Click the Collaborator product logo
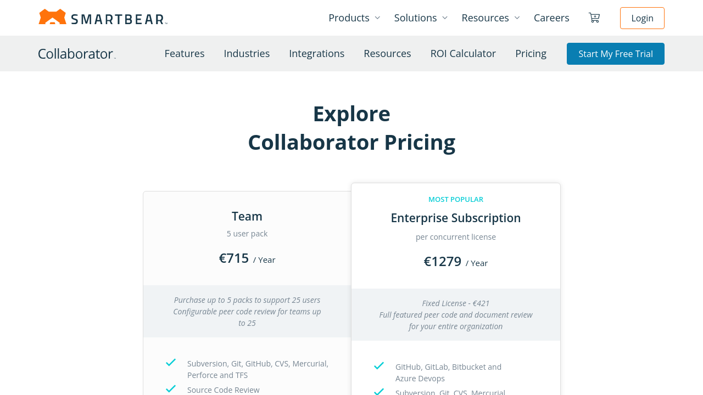703x395 pixels. click(x=77, y=54)
